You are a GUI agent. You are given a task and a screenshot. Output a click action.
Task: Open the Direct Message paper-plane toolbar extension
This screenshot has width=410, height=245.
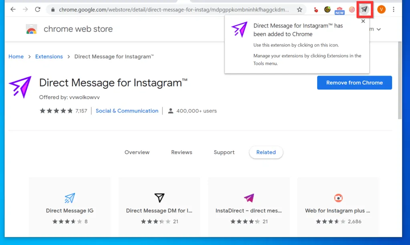coord(364,10)
